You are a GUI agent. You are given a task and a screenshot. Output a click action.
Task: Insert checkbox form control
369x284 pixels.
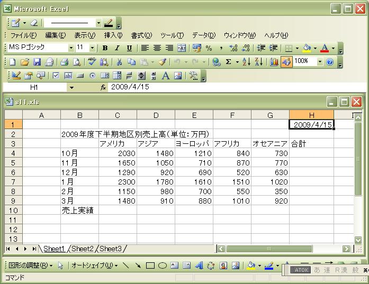[56, 76]
